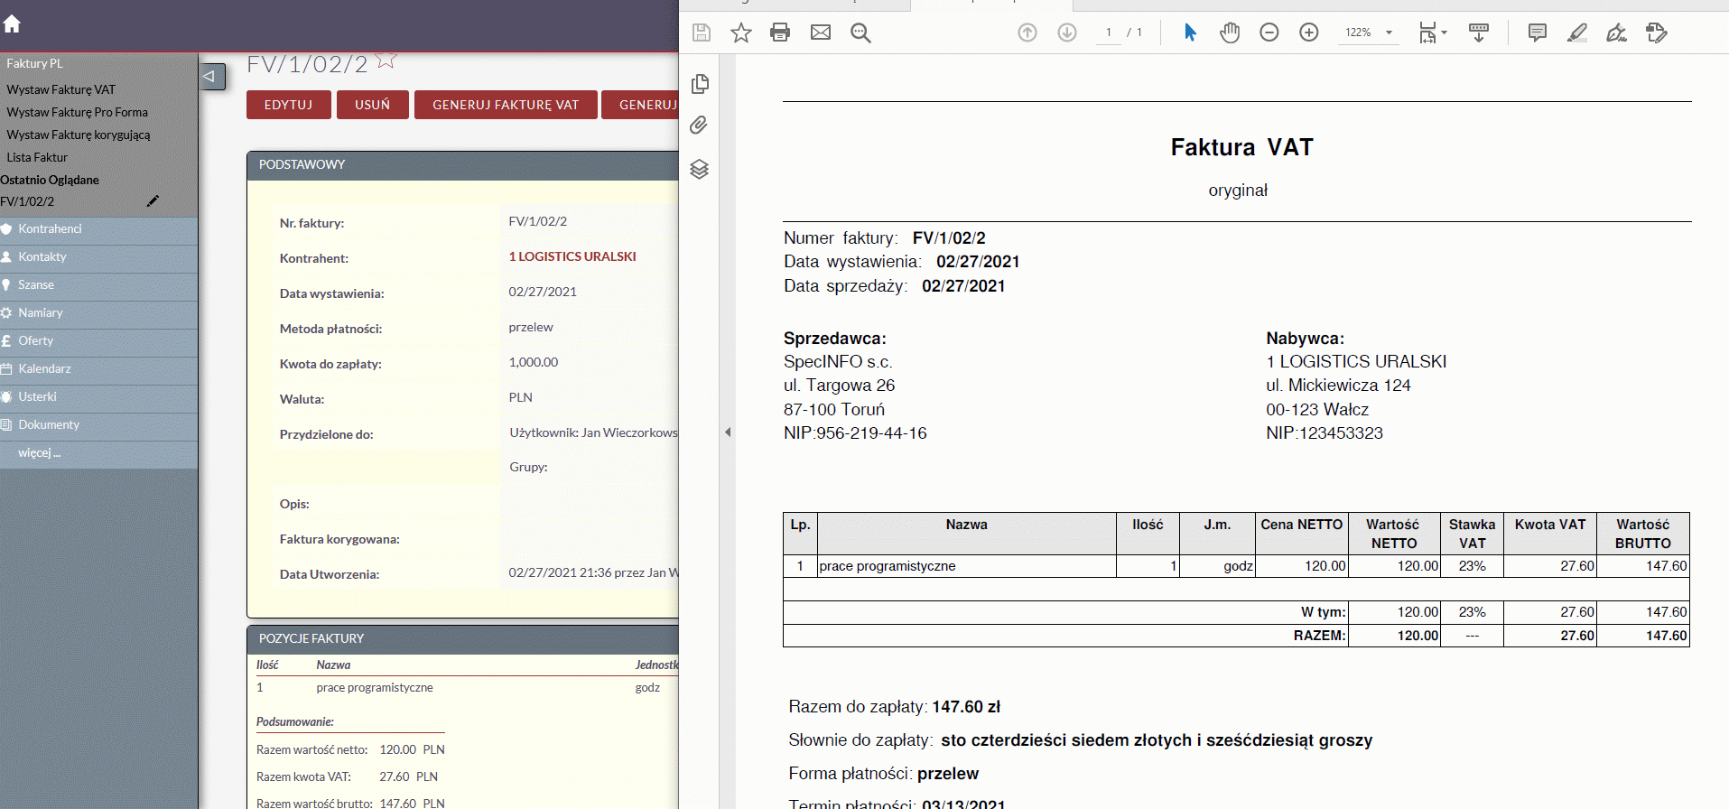Open the Kontakty module
The height and width of the screenshot is (809, 1729).
98,257
